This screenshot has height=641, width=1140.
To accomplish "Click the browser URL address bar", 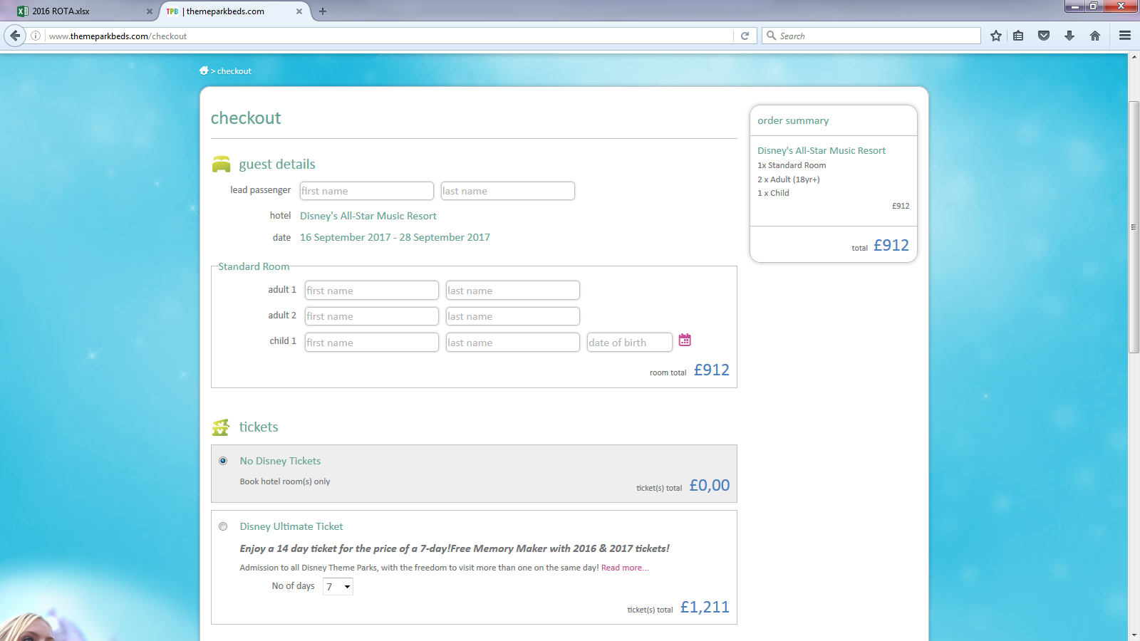I will pos(388,36).
